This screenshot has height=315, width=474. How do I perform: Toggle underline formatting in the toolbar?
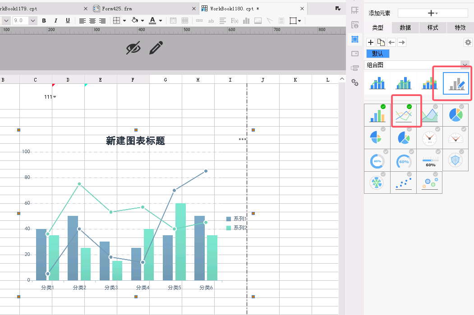coord(68,21)
